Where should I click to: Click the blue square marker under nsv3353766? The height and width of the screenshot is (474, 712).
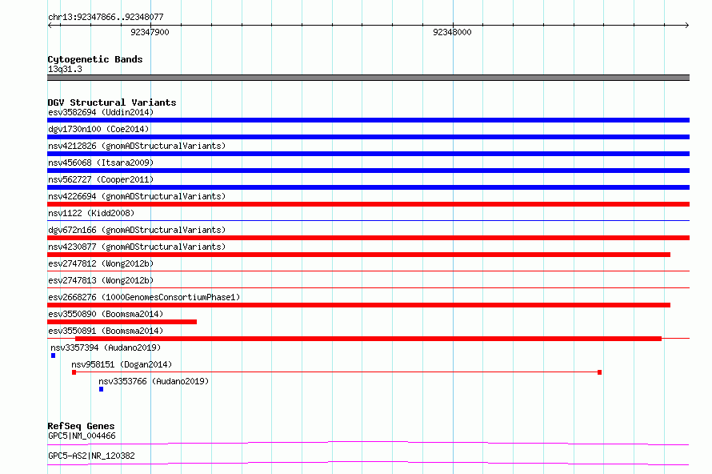coord(102,389)
